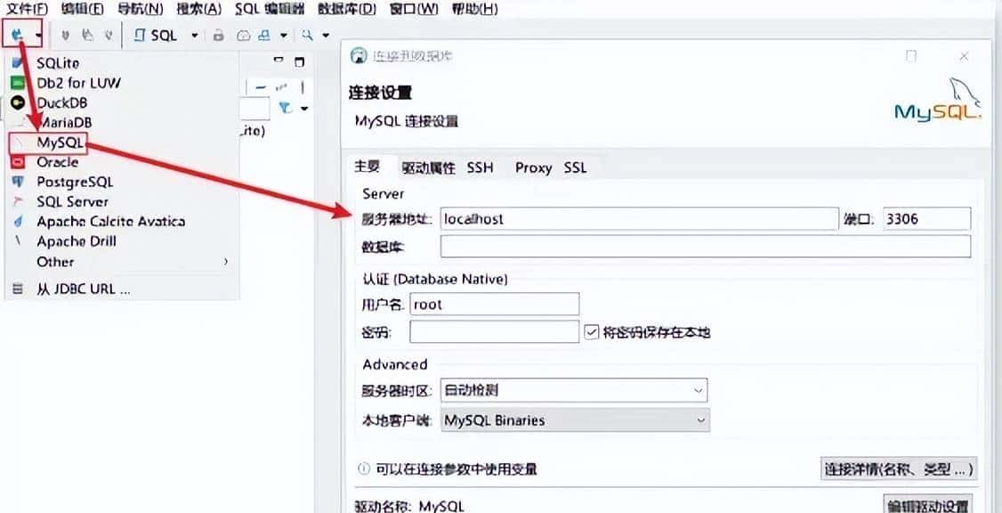Open the MySQL Binaries local client dropdown
The width and height of the screenshot is (1002, 513).
click(699, 419)
